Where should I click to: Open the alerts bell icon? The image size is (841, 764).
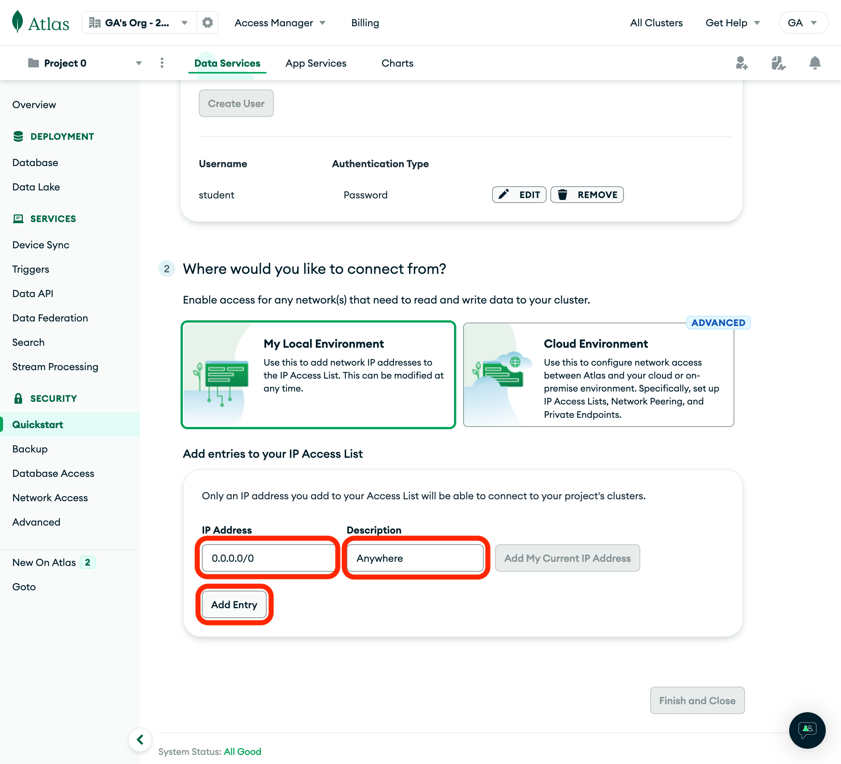pos(814,63)
